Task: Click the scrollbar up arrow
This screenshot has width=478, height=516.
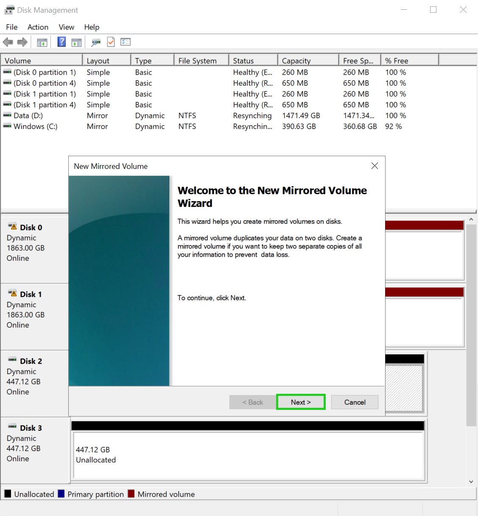Action: click(x=471, y=219)
